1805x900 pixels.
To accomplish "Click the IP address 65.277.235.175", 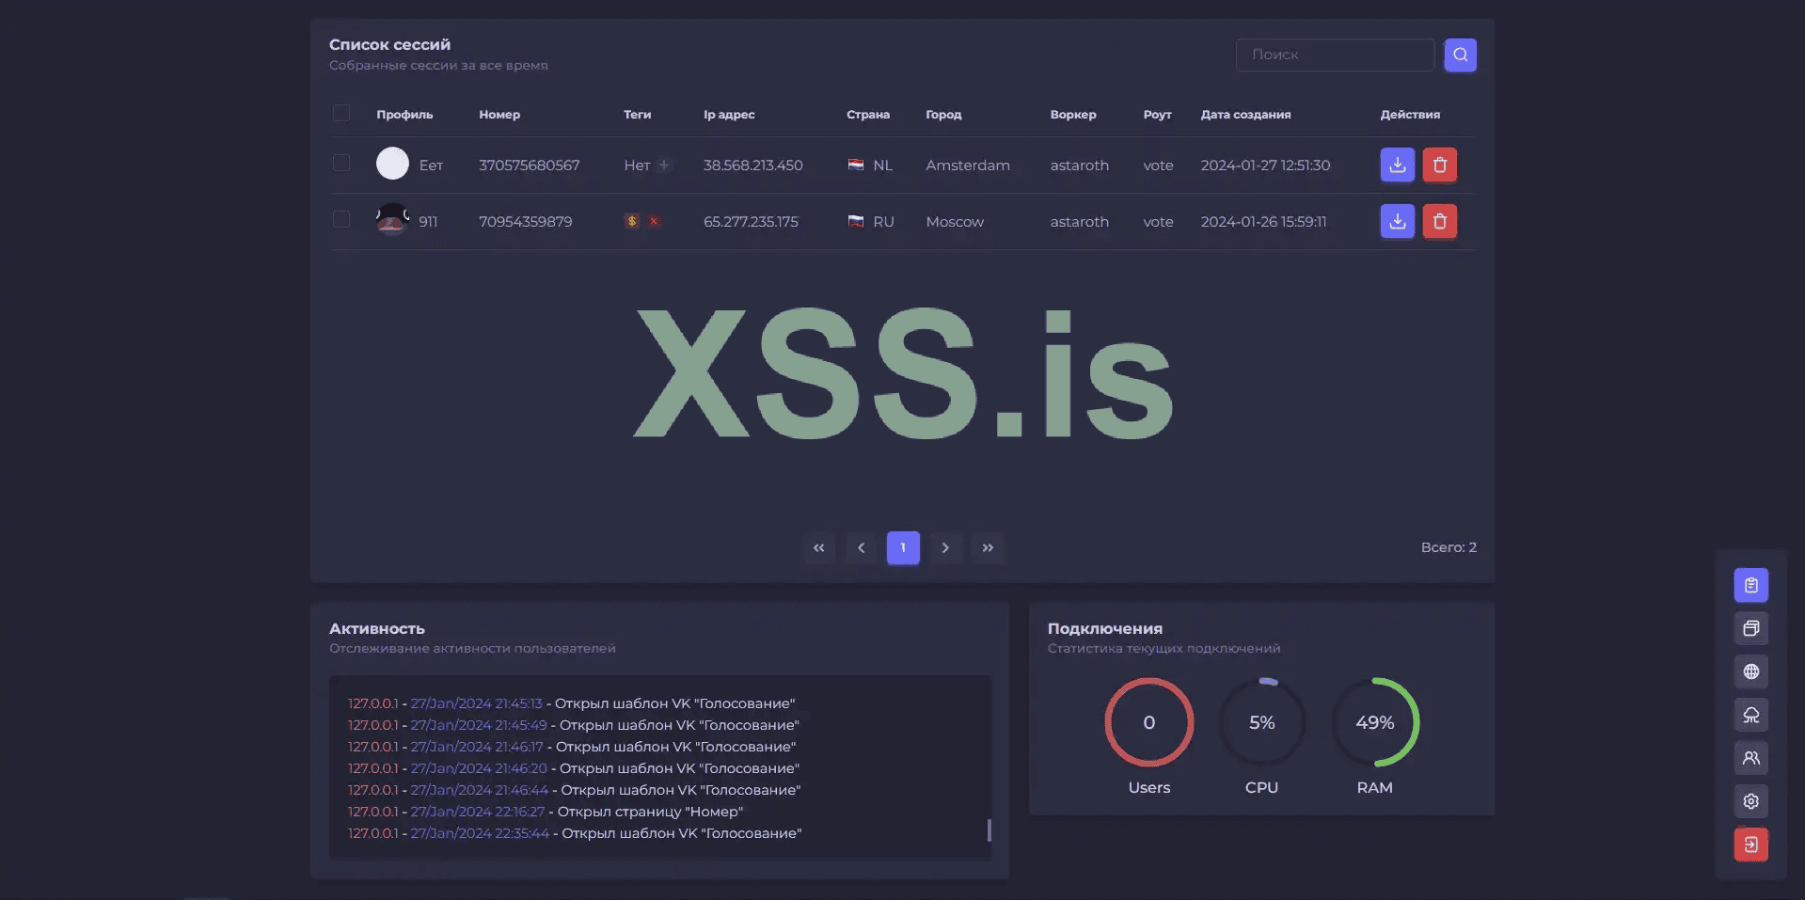I will 751,222.
